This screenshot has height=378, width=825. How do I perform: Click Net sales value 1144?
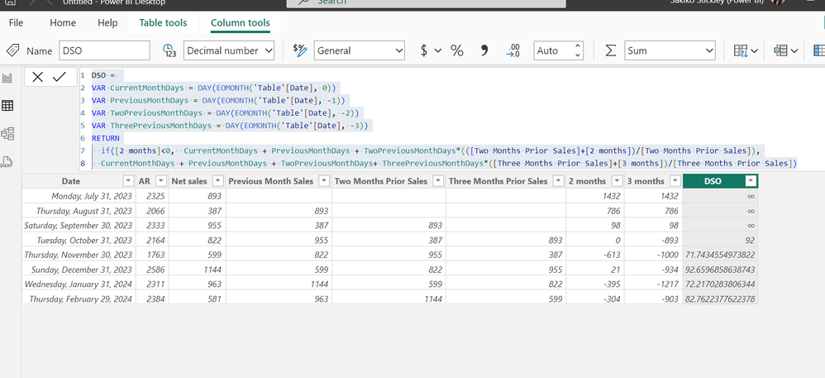pos(198,270)
